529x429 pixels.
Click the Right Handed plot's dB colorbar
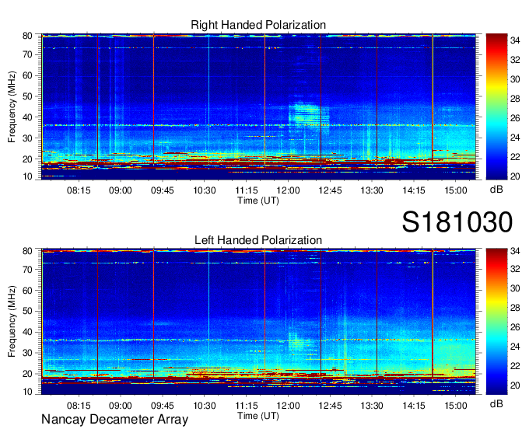(x=496, y=106)
